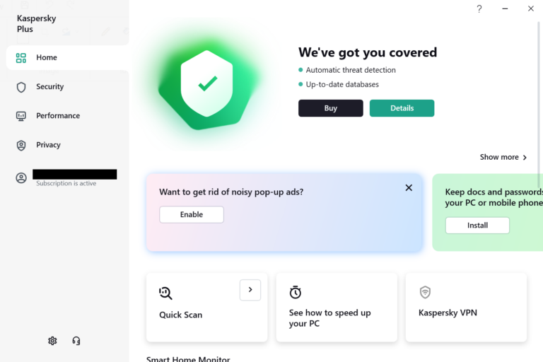
Task: Expand Quick Scan options with the arrow
Action: tap(250, 290)
